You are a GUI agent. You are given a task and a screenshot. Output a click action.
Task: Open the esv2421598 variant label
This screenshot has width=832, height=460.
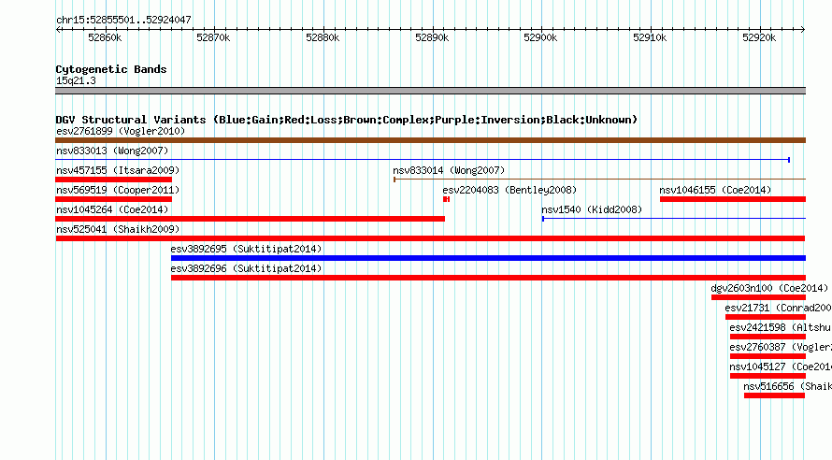[780, 327]
